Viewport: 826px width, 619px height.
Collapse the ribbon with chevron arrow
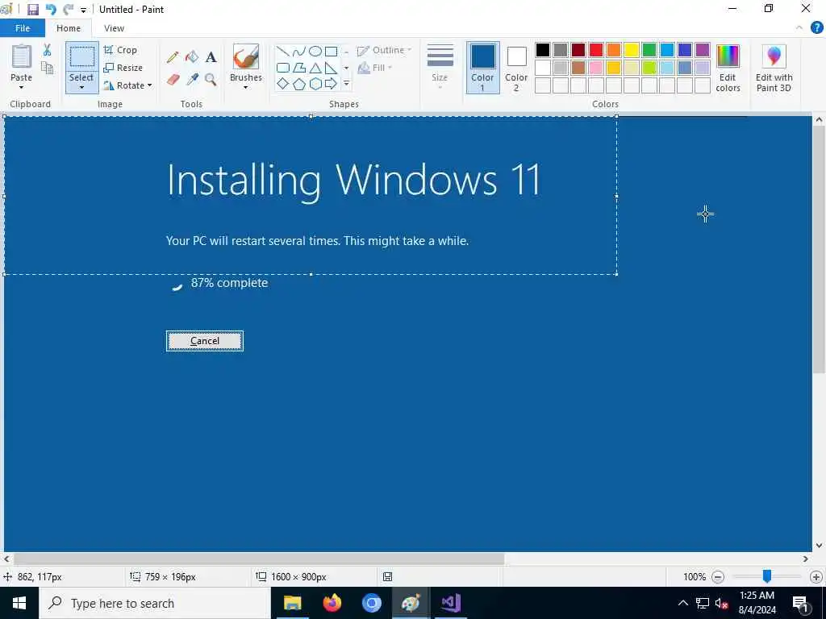pyautogui.click(x=799, y=27)
